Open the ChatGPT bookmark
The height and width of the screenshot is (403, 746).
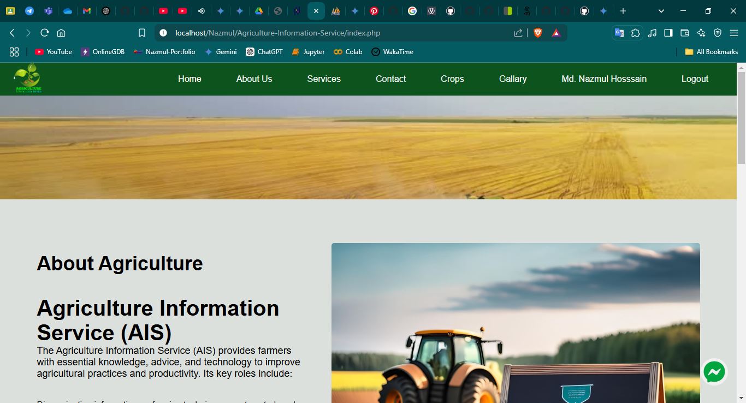point(264,52)
